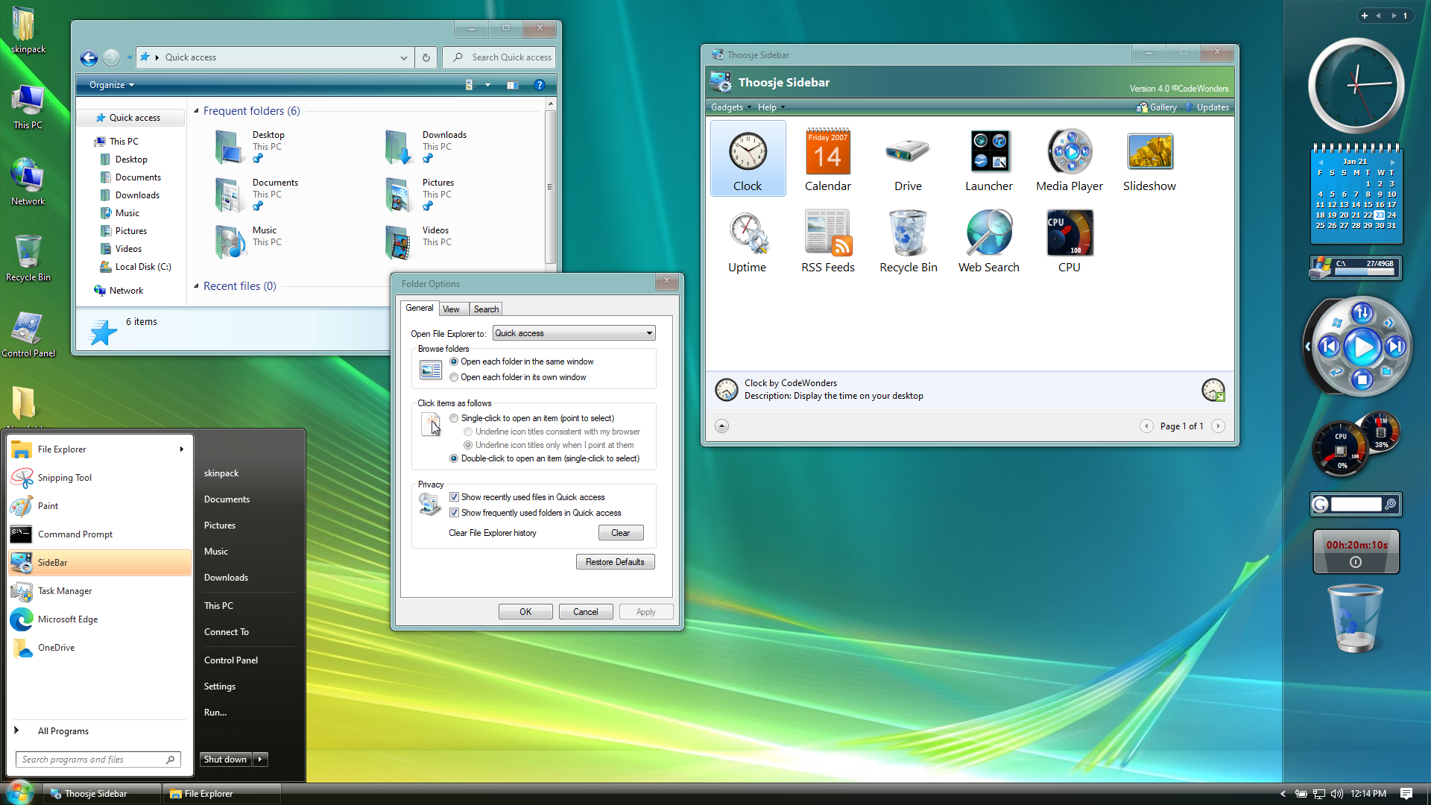This screenshot has width=1431, height=805.
Task: Open Snipping Tool from Start menu
Action: (x=65, y=478)
